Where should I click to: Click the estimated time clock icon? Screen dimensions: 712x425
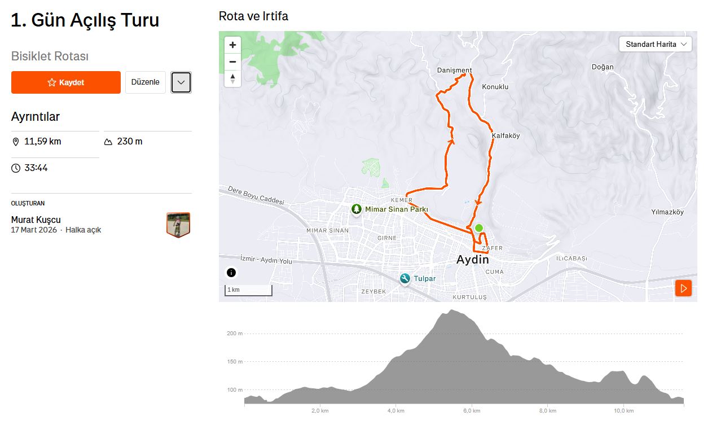(16, 168)
